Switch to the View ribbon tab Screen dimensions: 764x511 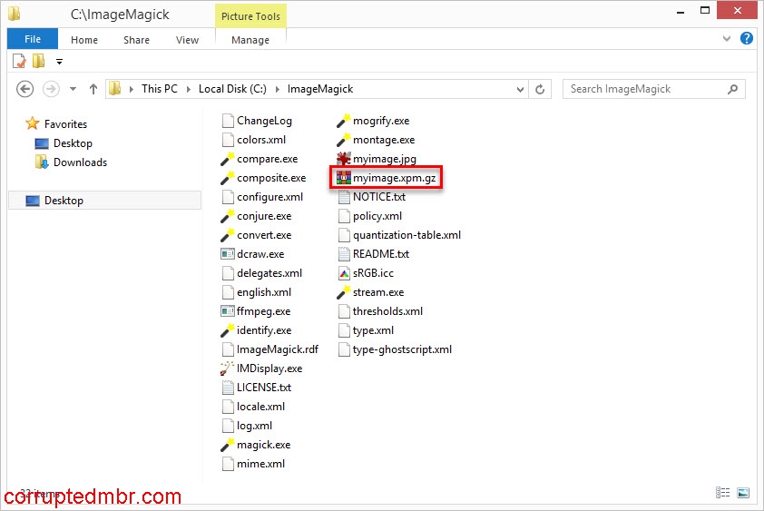click(x=187, y=40)
